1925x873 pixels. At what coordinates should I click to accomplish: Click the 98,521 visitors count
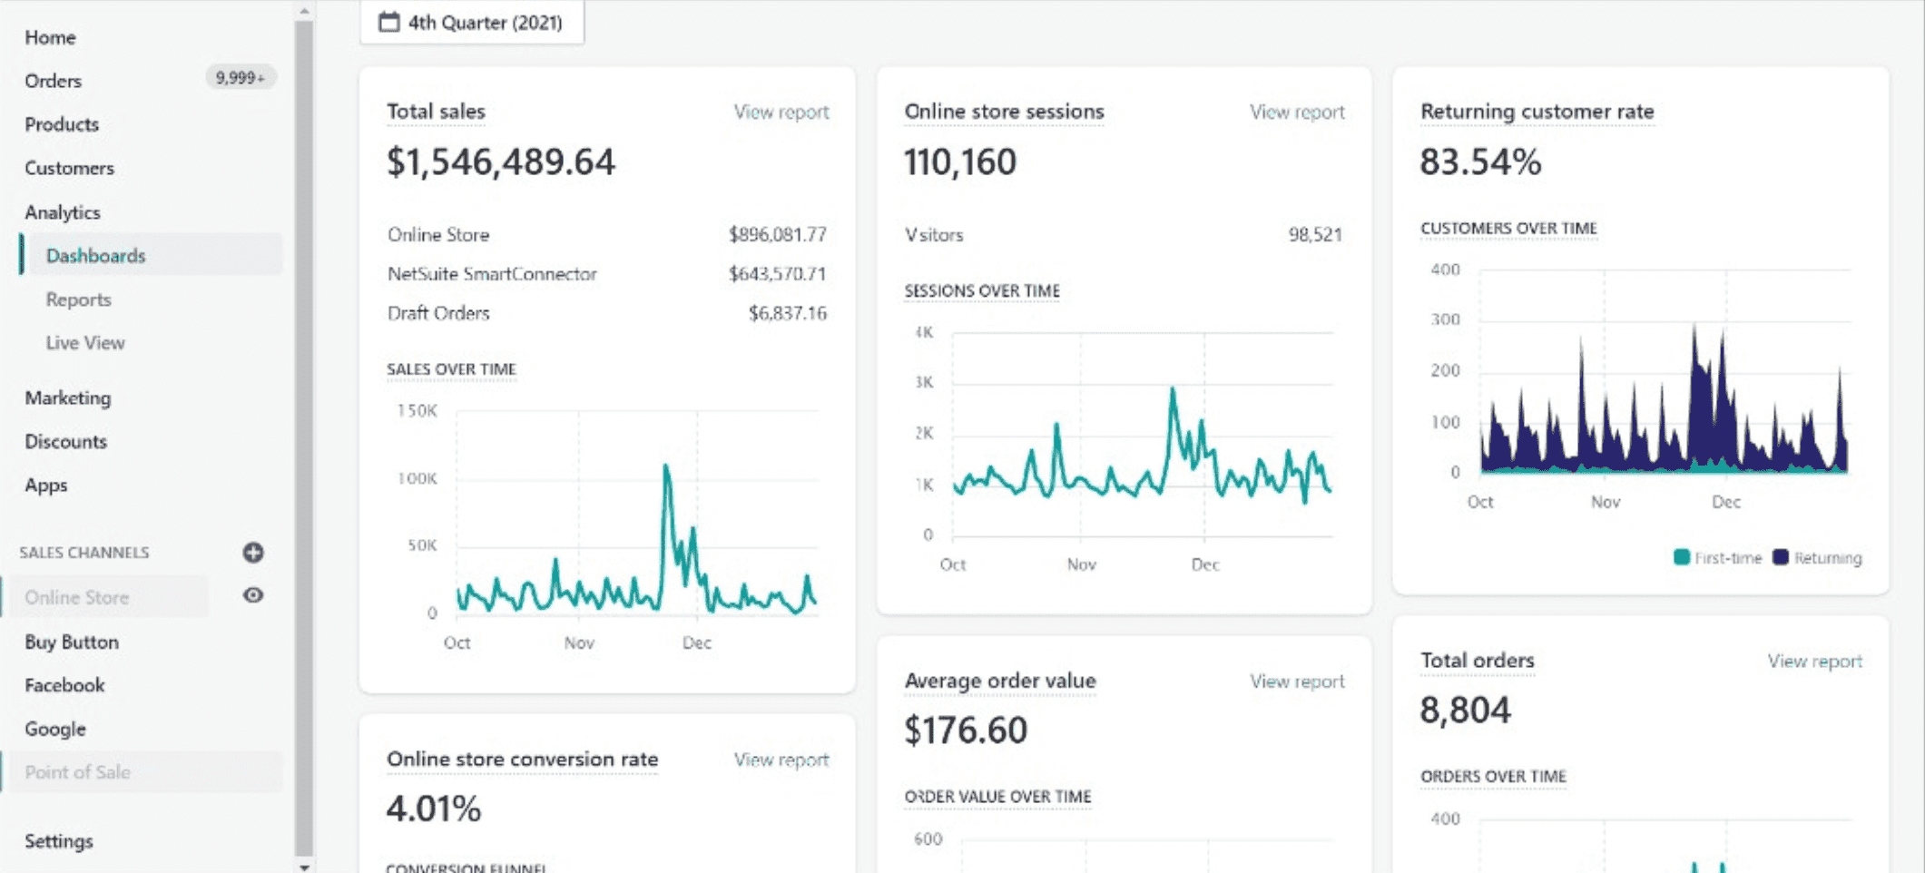(x=1315, y=235)
